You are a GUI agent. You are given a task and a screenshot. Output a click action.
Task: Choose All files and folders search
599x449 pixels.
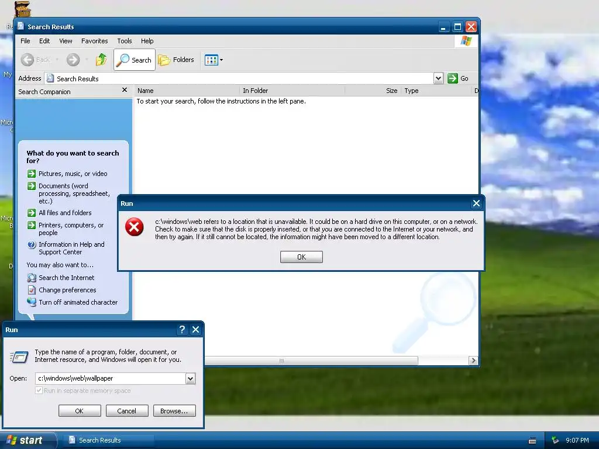(x=65, y=213)
